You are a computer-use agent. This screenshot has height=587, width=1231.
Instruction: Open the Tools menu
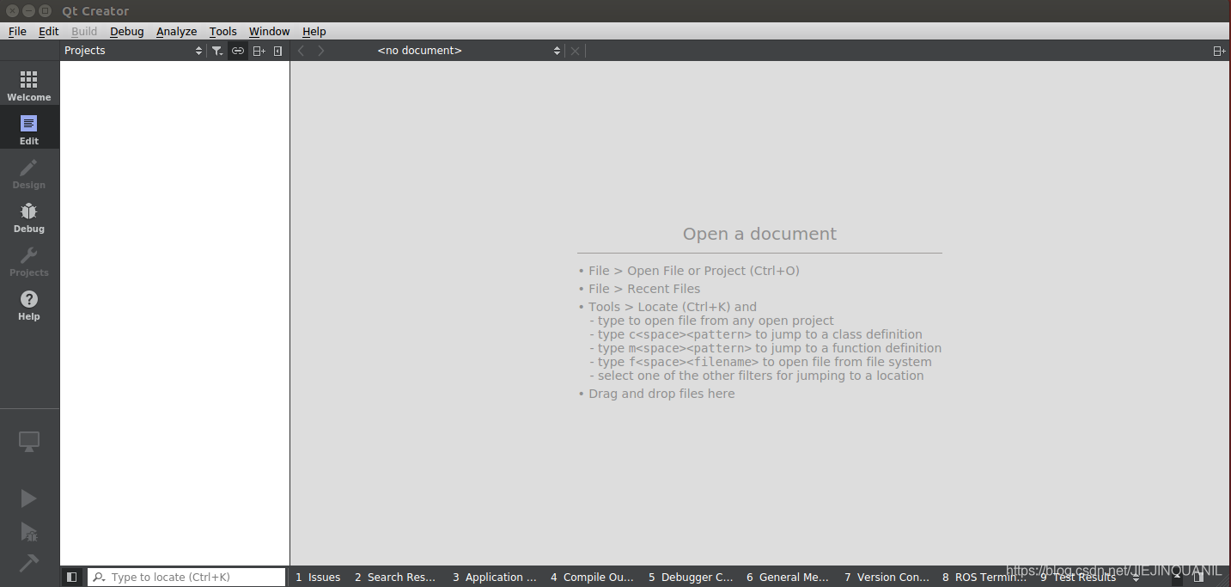pyautogui.click(x=223, y=31)
